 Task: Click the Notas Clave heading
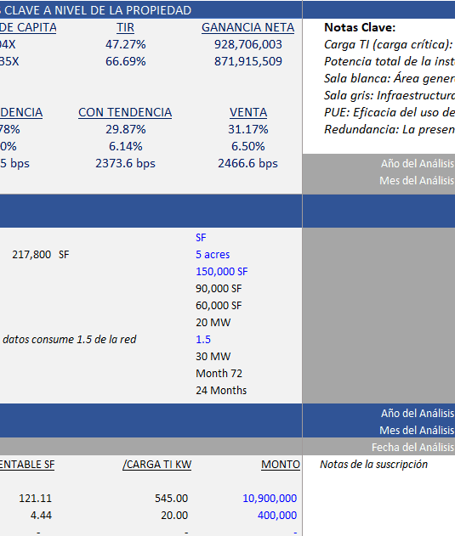pyautogui.click(x=360, y=27)
